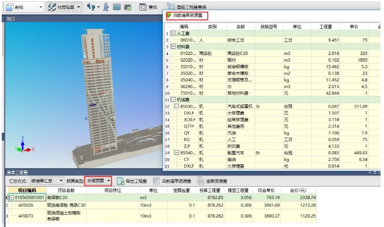Click the 当前清单资源量 window title icon
This screenshot has width=384, height=227.
pos(168,16)
